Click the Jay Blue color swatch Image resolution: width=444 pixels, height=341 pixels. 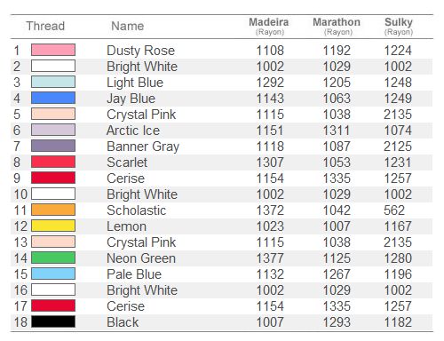(53, 98)
